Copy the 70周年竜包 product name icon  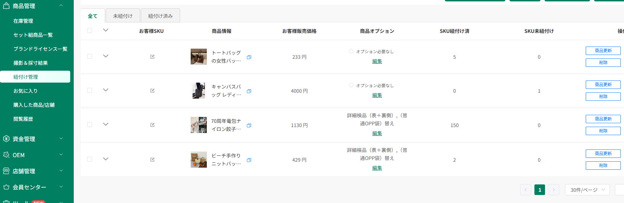(249, 125)
